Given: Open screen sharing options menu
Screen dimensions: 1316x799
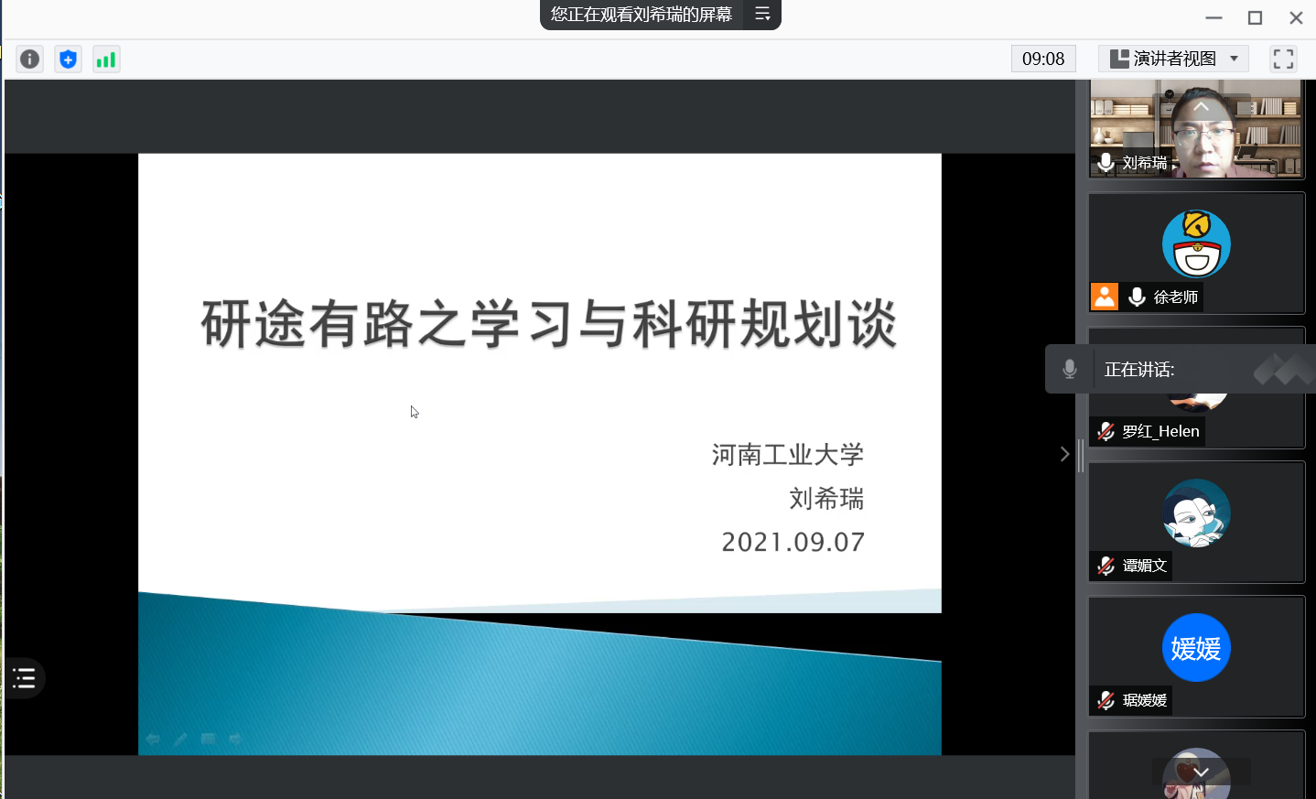Looking at the screenshot, I should tap(762, 14).
